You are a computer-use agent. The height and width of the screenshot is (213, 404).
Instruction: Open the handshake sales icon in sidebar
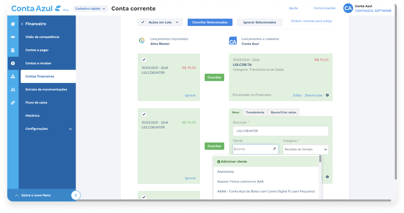tap(13, 37)
